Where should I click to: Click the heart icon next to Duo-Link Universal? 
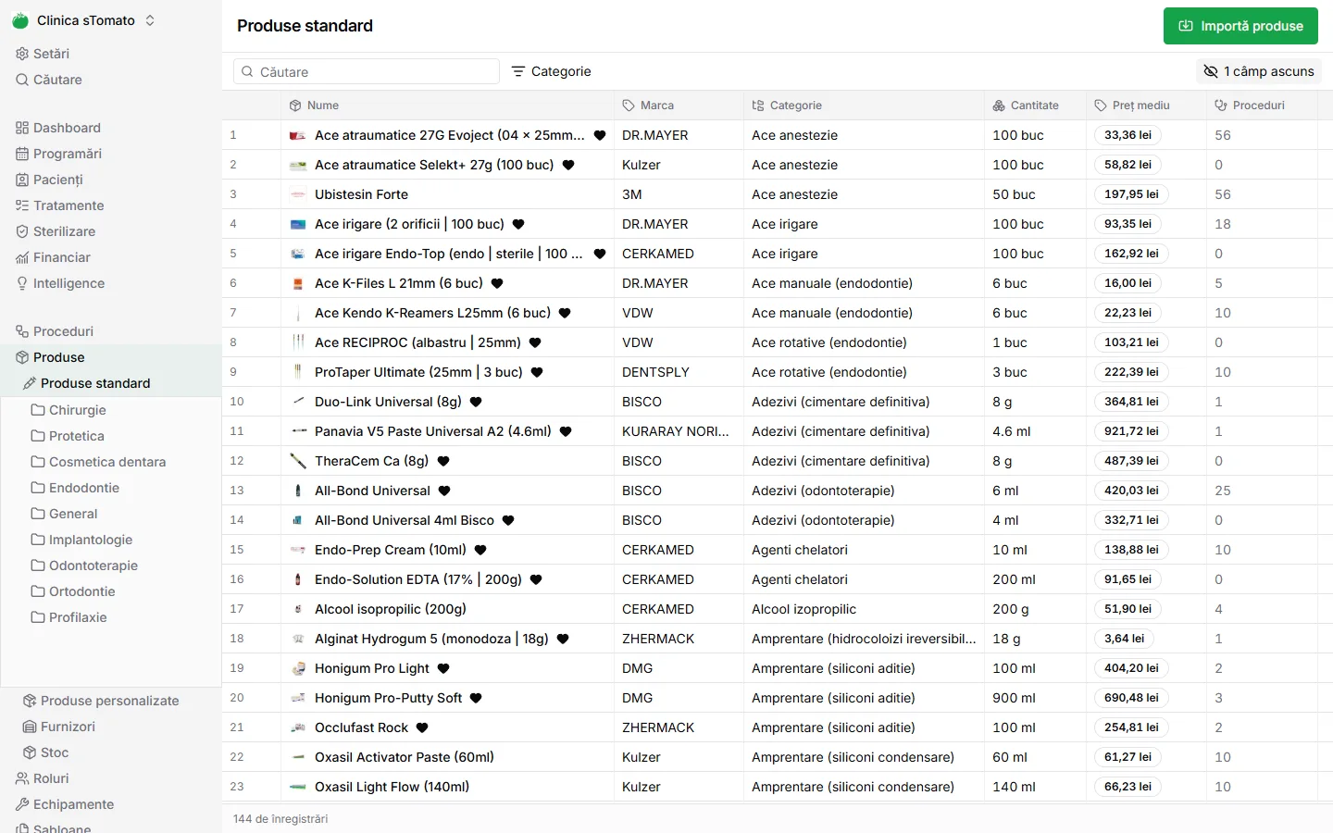(476, 402)
